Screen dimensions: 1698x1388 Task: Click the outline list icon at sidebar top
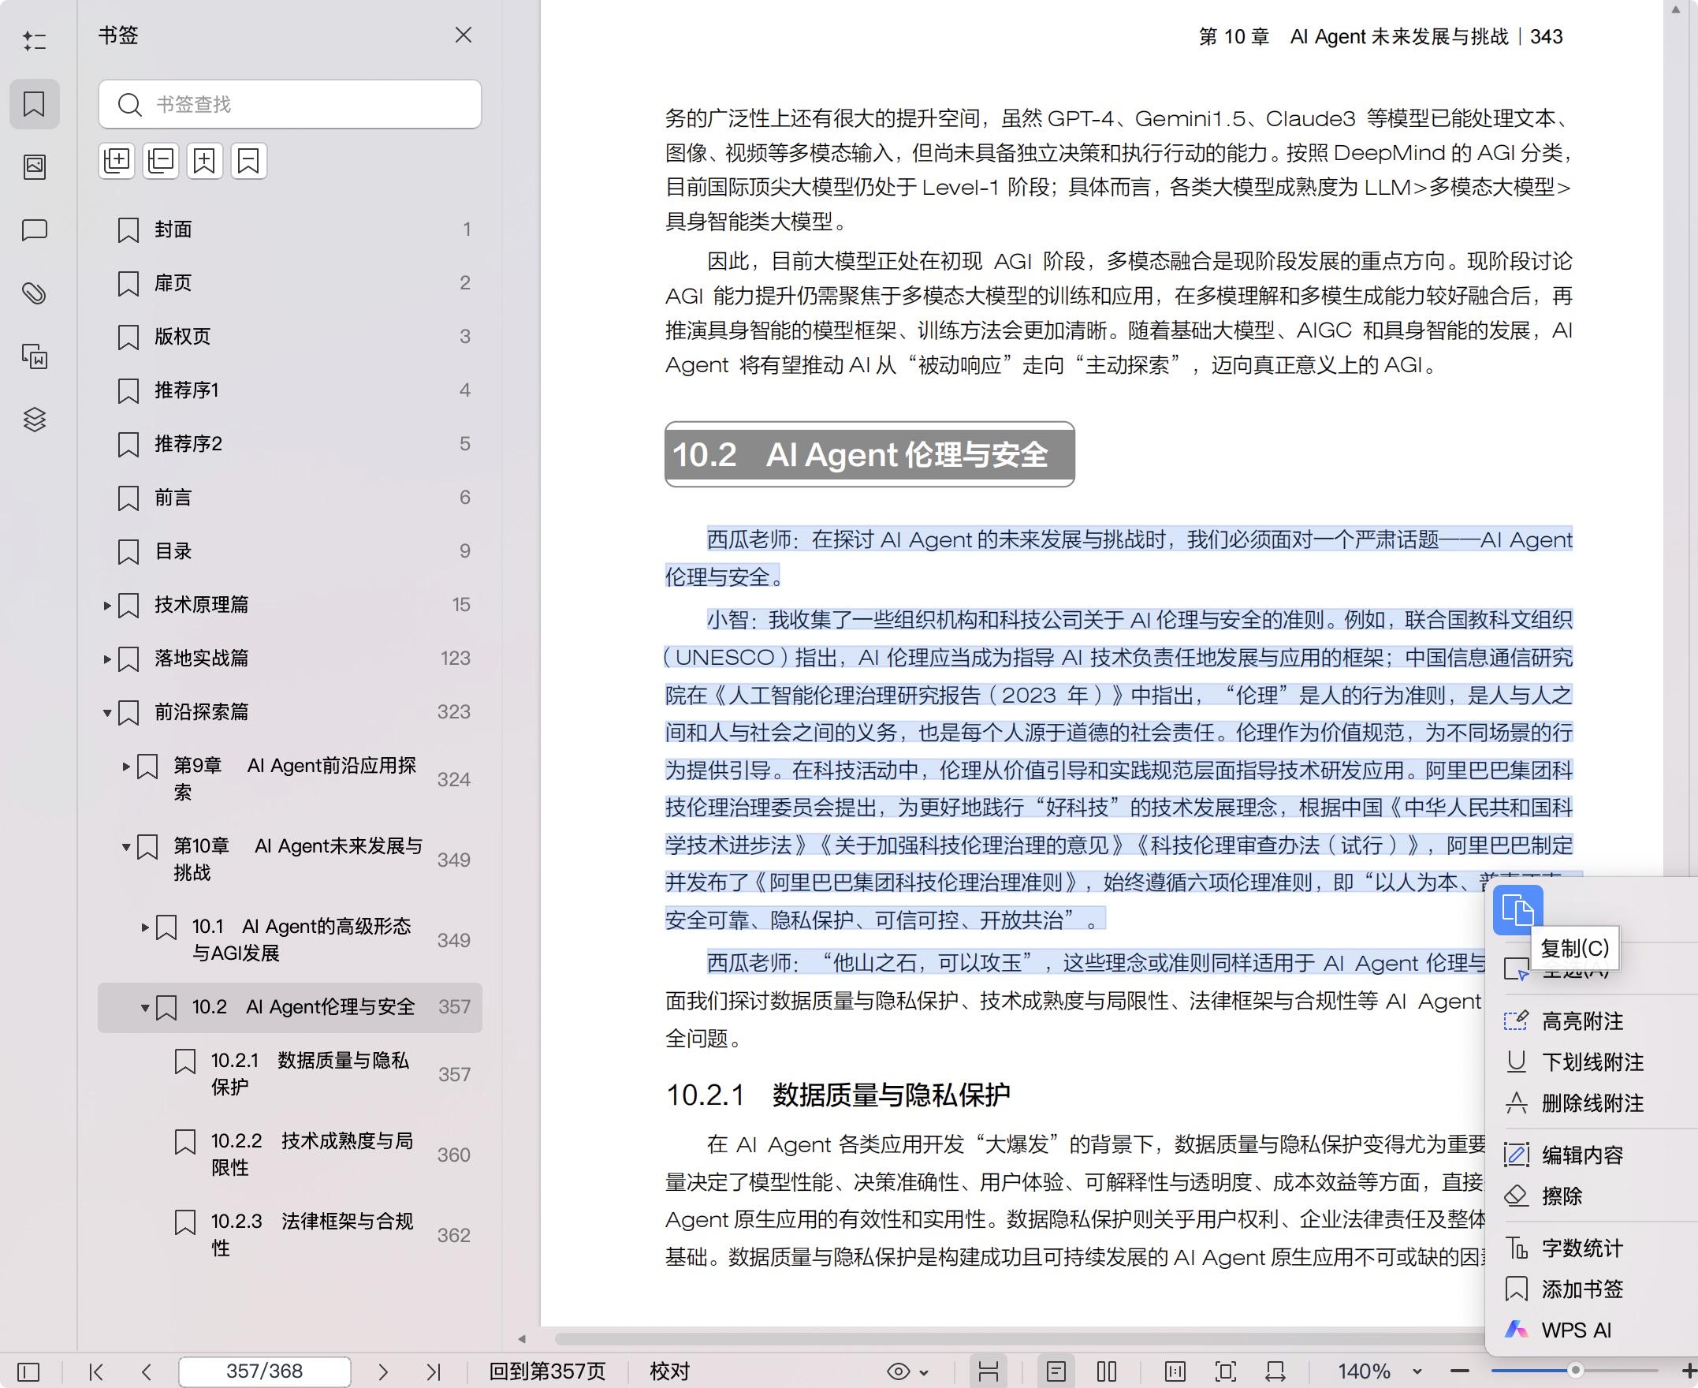coord(35,41)
